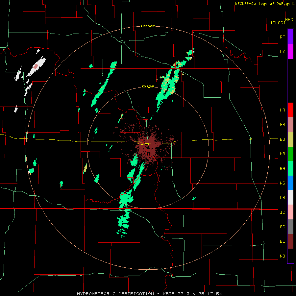Click the WS legend label
Image resolution: width=296 pixels, height=296 pixels.
282,183
